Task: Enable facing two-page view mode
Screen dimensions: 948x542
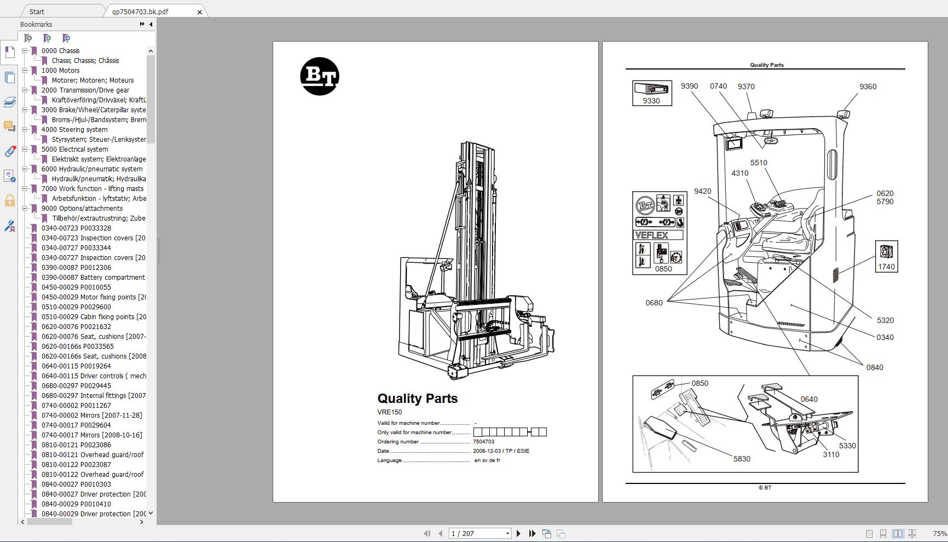Action: (x=898, y=533)
